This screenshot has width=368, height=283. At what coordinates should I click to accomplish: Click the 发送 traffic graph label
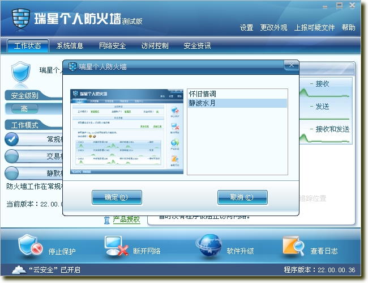pyautogui.click(x=322, y=107)
